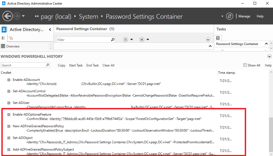Screen dimensions: 273x156
Task: Click Copy in PowerShell History toolbar
Action: tap(61, 65)
